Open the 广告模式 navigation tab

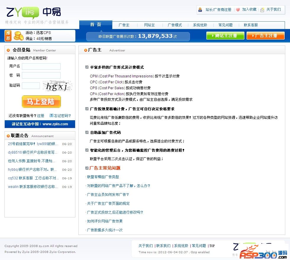(x=175, y=25)
